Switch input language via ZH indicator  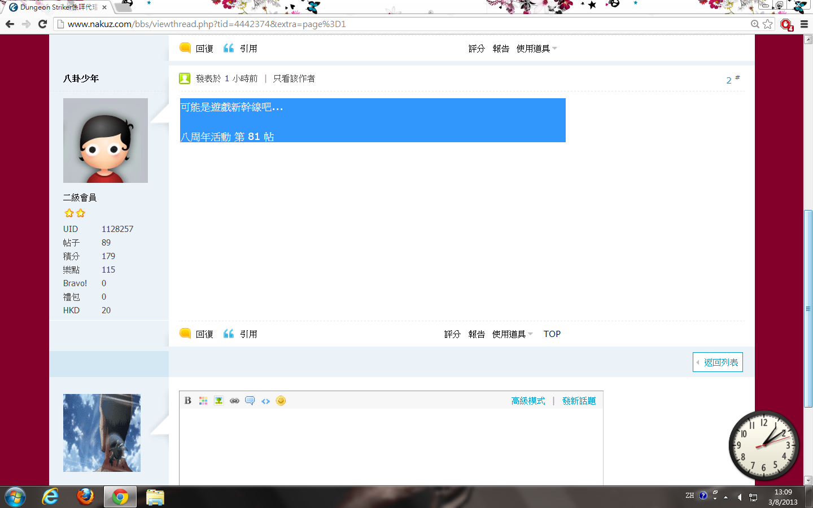coord(690,496)
